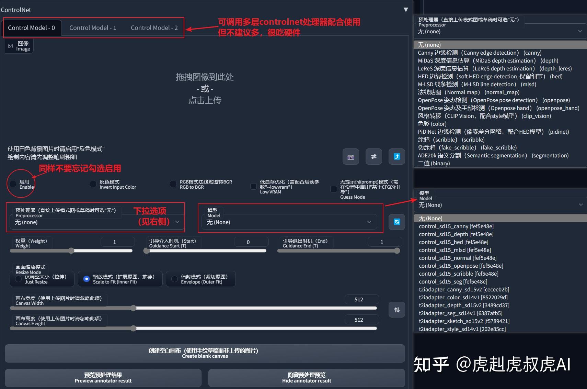587x389 pixels.
Task: Open the Model dropdown in main panel
Action: (x=289, y=222)
